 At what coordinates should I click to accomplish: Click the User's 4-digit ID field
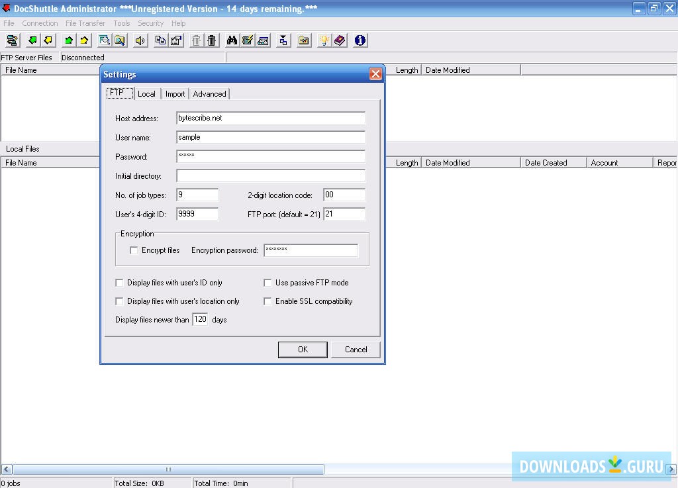197,214
